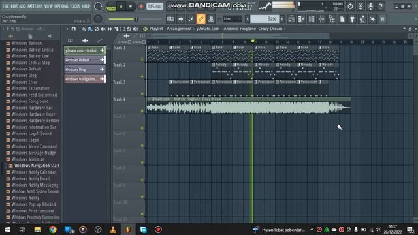Open the Line snap dropdown
The width and height of the screenshot is (418, 235).
(233, 19)
